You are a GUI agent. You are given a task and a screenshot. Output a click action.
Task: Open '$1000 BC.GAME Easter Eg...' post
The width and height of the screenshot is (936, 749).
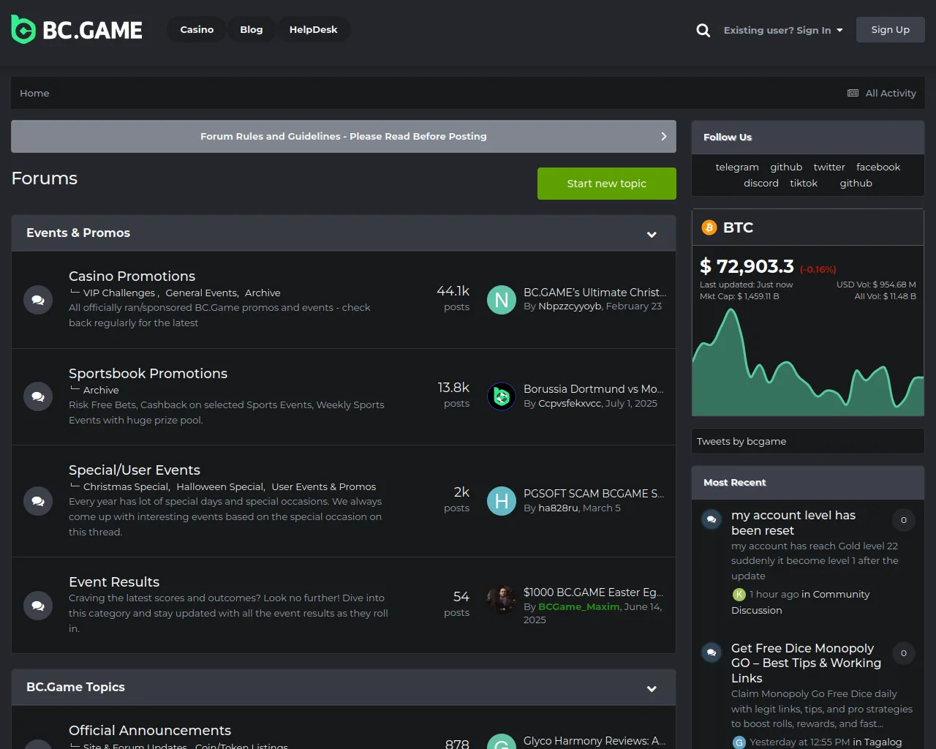(593, 592)
